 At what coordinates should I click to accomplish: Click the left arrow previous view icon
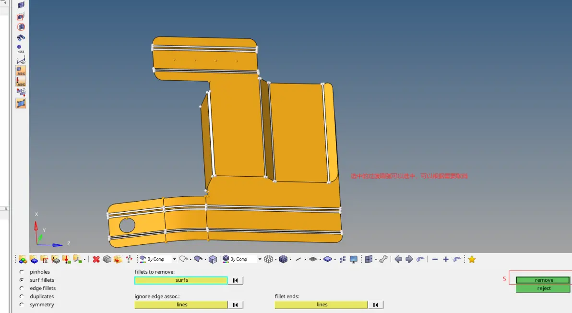pos(398,259)
